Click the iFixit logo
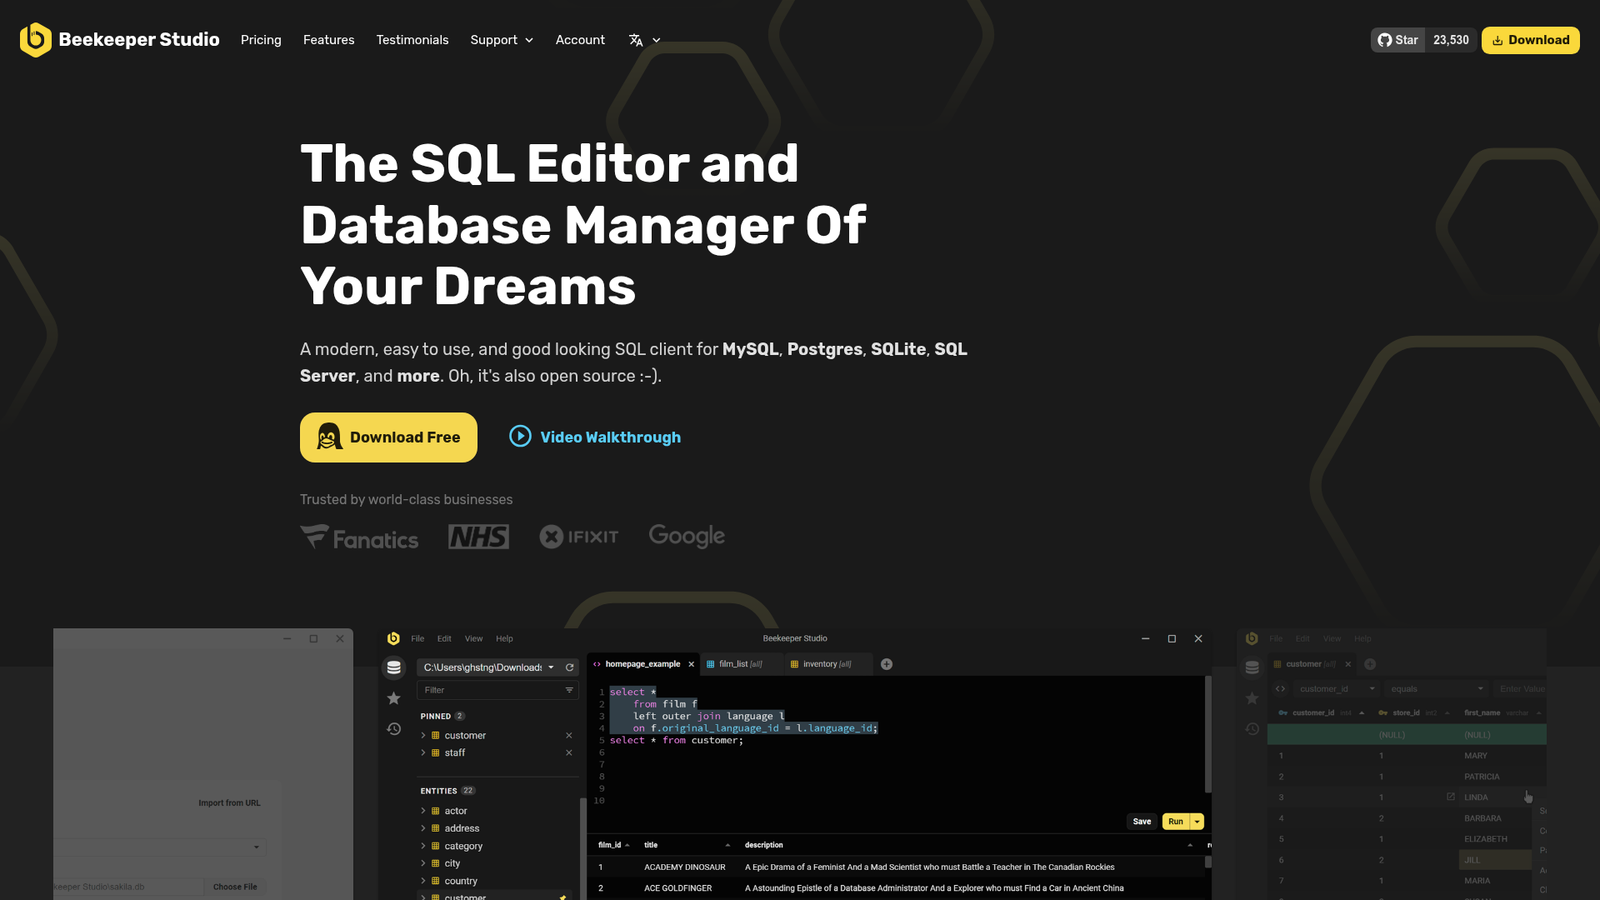Image resolution: width=1600 pixels, height=900 pixels. [579, 537]
